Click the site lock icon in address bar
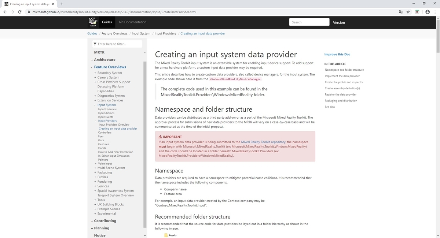The width and height of the screenshot is (440, 238). (x=29, y=12)
